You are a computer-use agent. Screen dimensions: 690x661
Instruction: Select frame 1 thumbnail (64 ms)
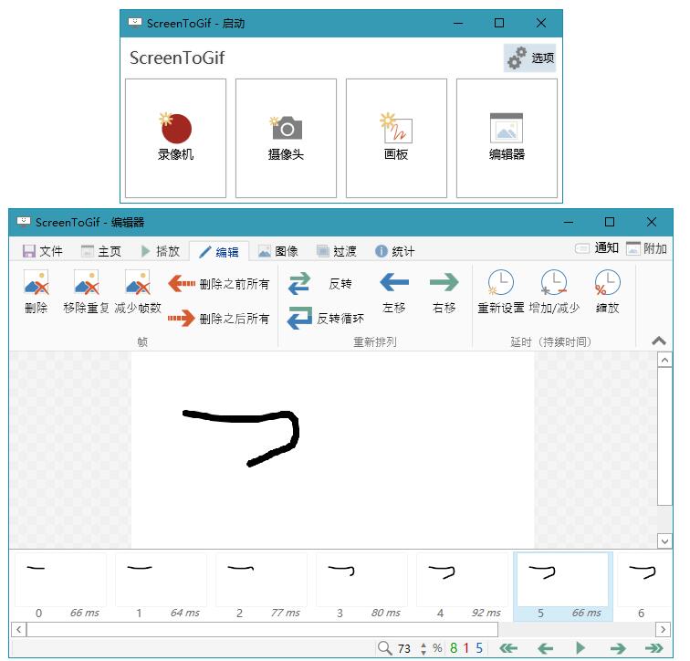(x=161, y=587)
